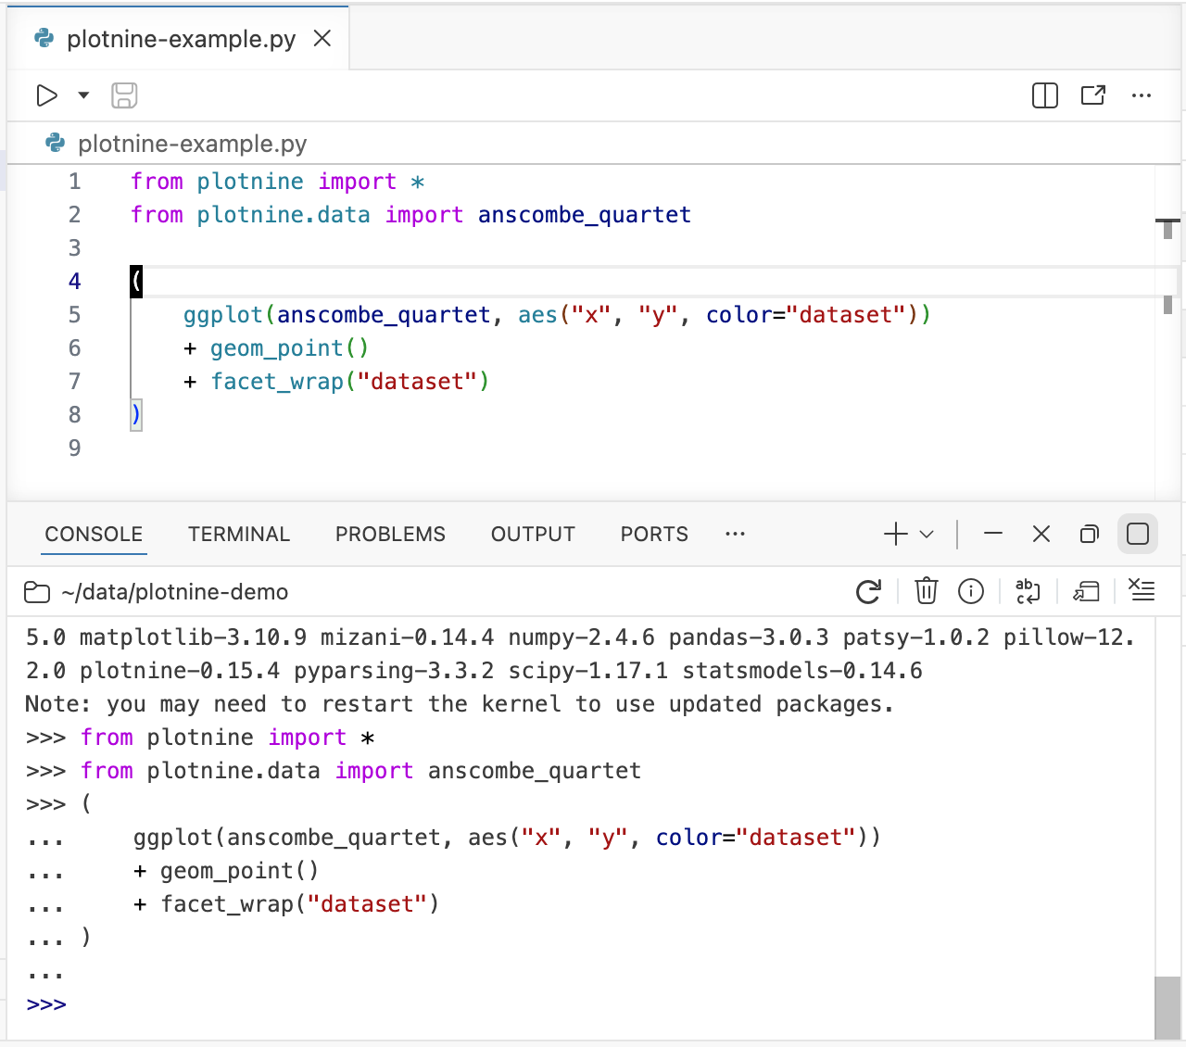Open console contents in editor icon
This screenshot has height=1047, width=1186.
click(x=1086, y=591)
